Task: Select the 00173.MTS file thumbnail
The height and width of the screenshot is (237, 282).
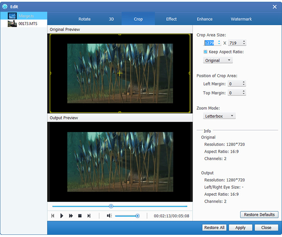Action: (x=12, y=24)
